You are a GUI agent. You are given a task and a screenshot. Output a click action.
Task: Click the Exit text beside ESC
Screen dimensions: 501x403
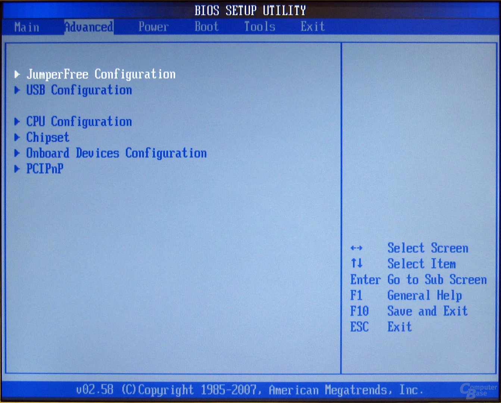(400, 327)
